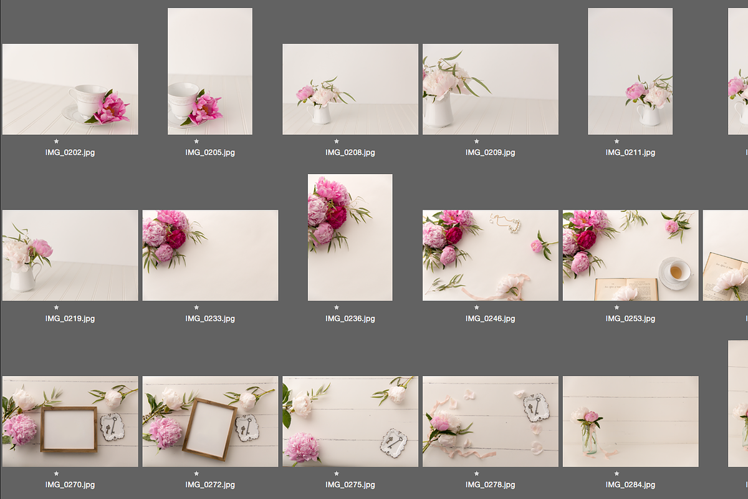Click the IMG_0275.jpg file name
This screenshot has width=748, height=499.
[350, 485]
